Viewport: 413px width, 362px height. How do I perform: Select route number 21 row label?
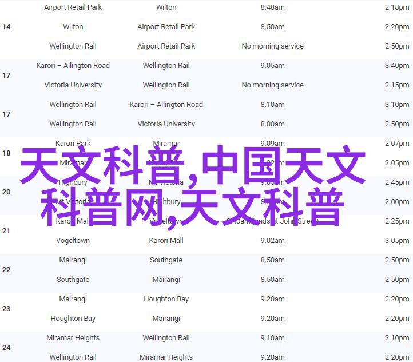click(x=6, y=231)
